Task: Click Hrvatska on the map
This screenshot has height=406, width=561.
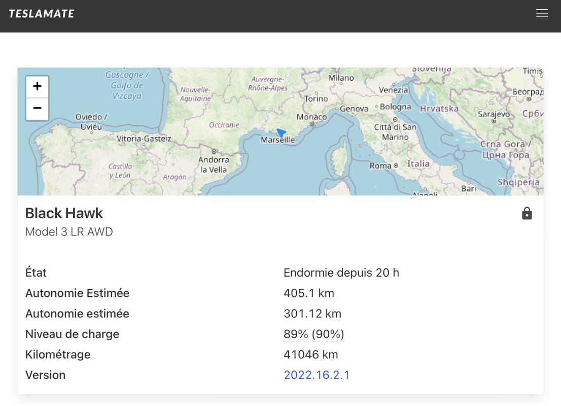Action: (439, 109)
